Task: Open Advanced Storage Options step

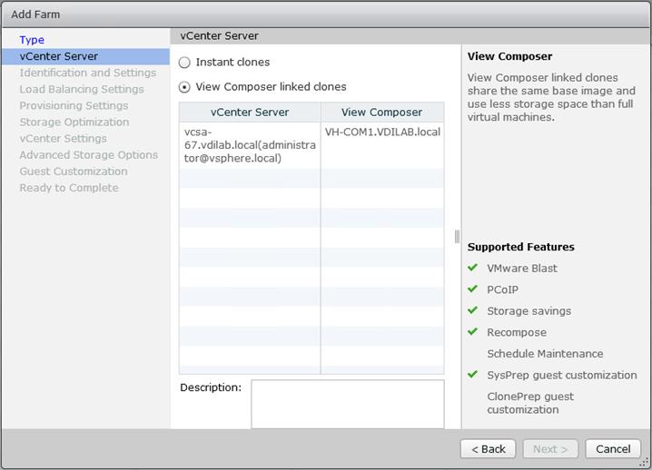Action: [x=89, y=155]
